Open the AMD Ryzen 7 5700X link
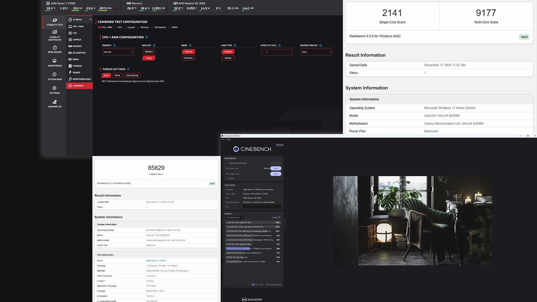The width and height of the screenshot is (537, 302). click(156, 261)
